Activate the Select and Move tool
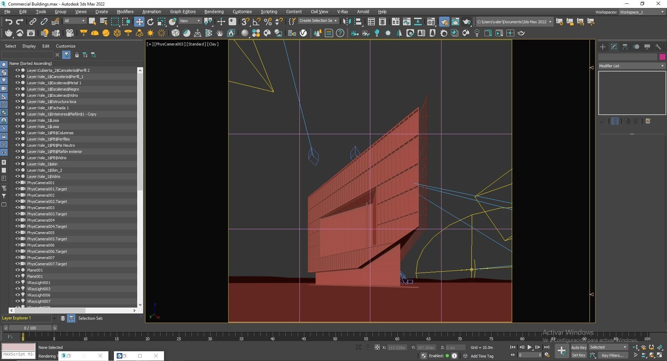Image resolution: width=667 pixels, height=361 pixels. pyautogui.click(x=139, y=22)
